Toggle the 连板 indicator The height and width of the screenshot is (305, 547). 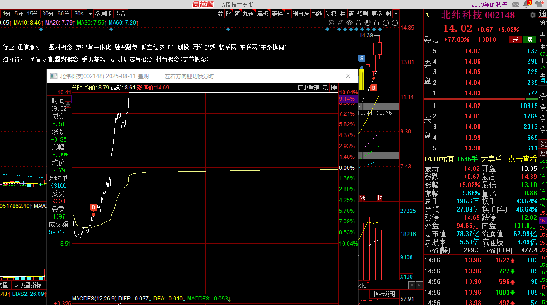pos(263,14)
